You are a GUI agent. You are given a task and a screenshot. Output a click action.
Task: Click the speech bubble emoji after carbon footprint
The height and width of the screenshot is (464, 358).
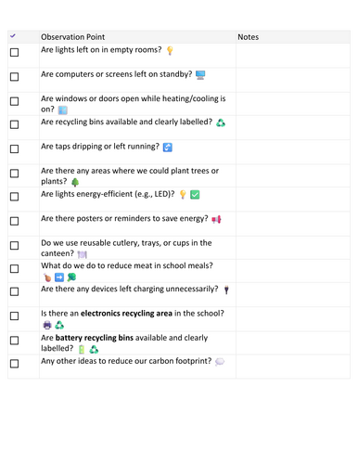pos(220,362)
